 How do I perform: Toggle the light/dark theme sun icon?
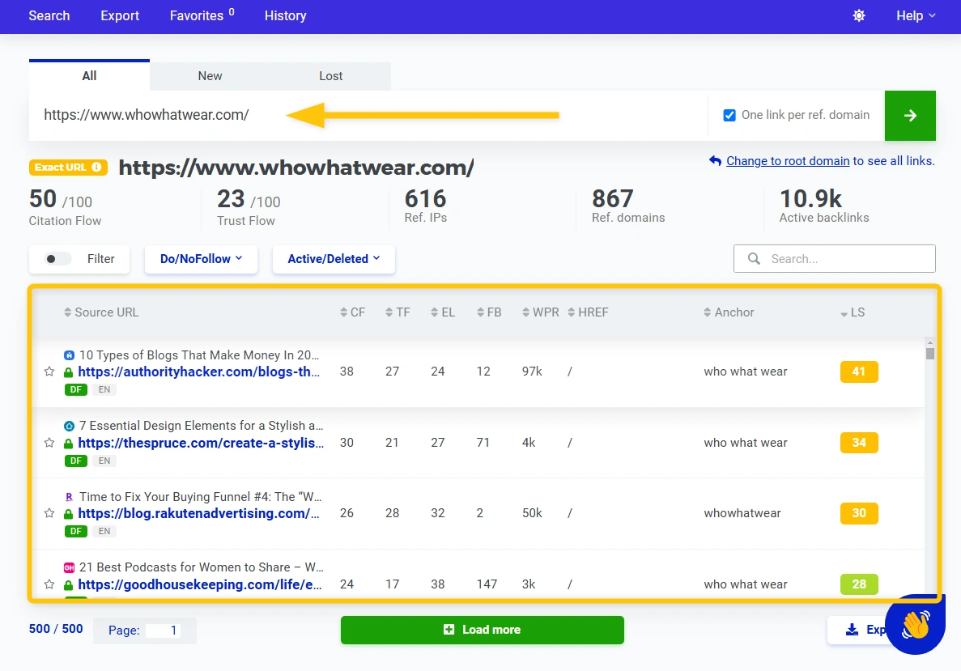[x=859, y=16]
